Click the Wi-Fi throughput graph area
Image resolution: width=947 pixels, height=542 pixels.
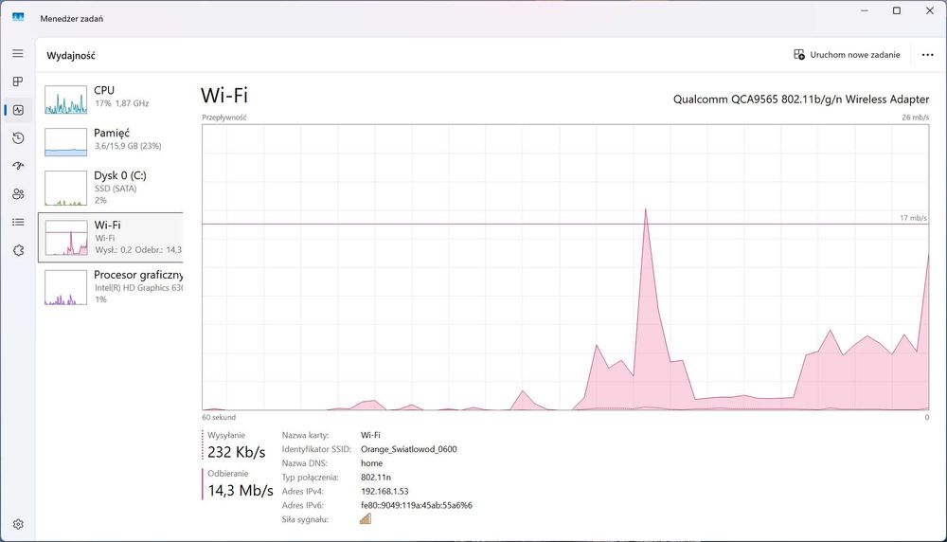565,267
